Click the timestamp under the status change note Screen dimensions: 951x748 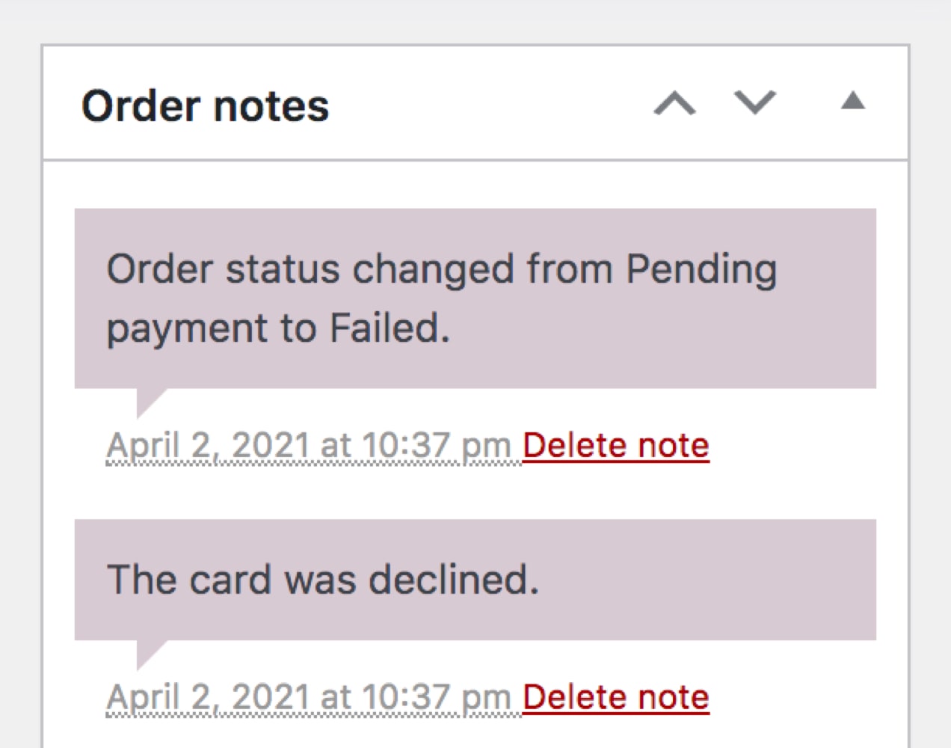[308, 446]
